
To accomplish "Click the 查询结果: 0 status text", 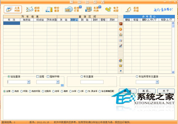I will tap(8, 122).
